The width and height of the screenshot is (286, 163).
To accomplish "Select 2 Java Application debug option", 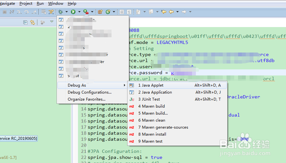I will tap(177, 92).
